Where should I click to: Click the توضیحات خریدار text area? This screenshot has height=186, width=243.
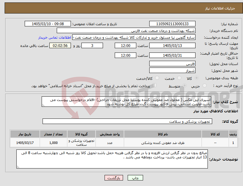click(112, 159)
